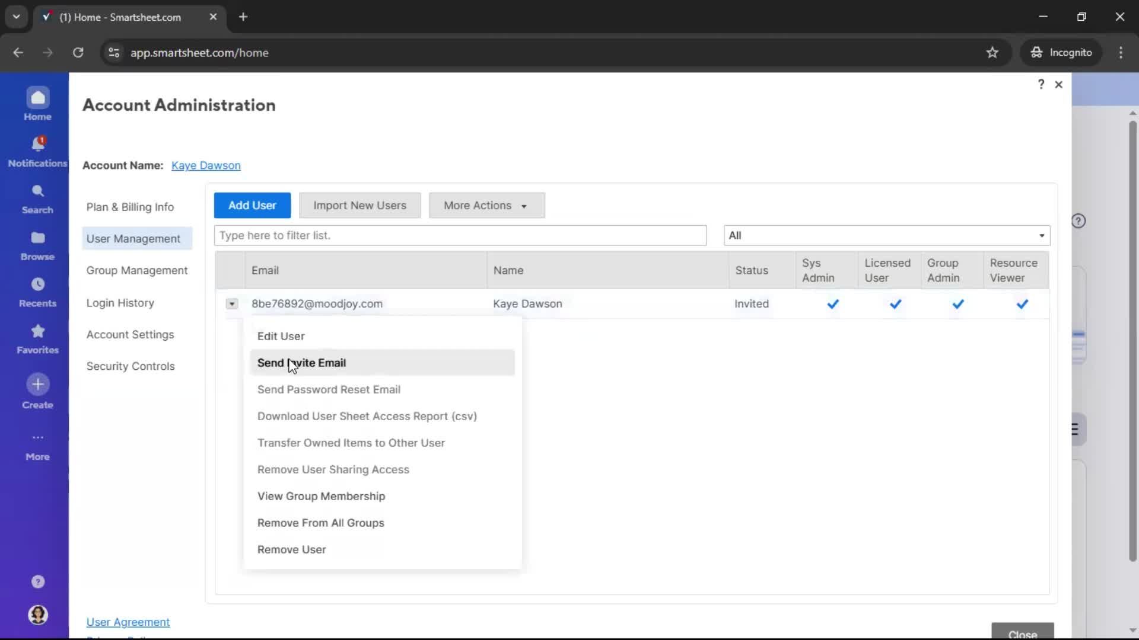
Task: Expand the More Actions dropdown
Action: pos(486,206)
